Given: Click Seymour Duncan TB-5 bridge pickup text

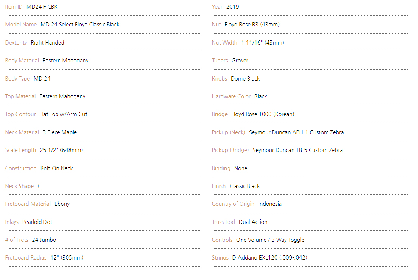Looking at the screenshot, I should click(297, 150).
